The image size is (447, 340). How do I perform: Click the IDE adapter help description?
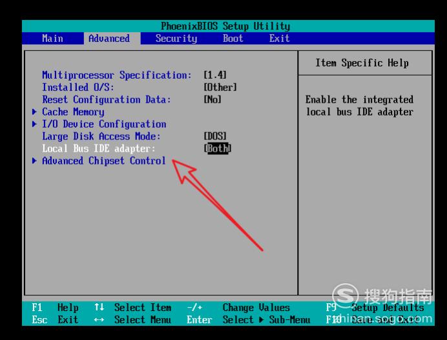tap(360, 106)
